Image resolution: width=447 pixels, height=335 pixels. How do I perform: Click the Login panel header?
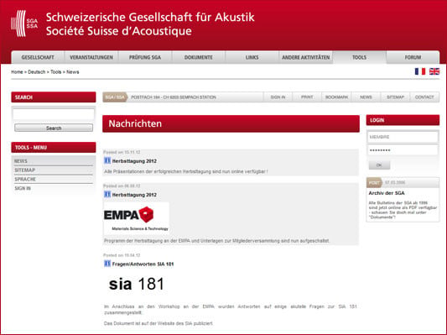click(403, 120)
